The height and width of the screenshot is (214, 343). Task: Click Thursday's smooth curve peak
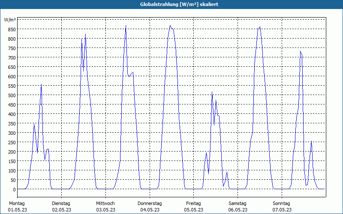(170, 26)
